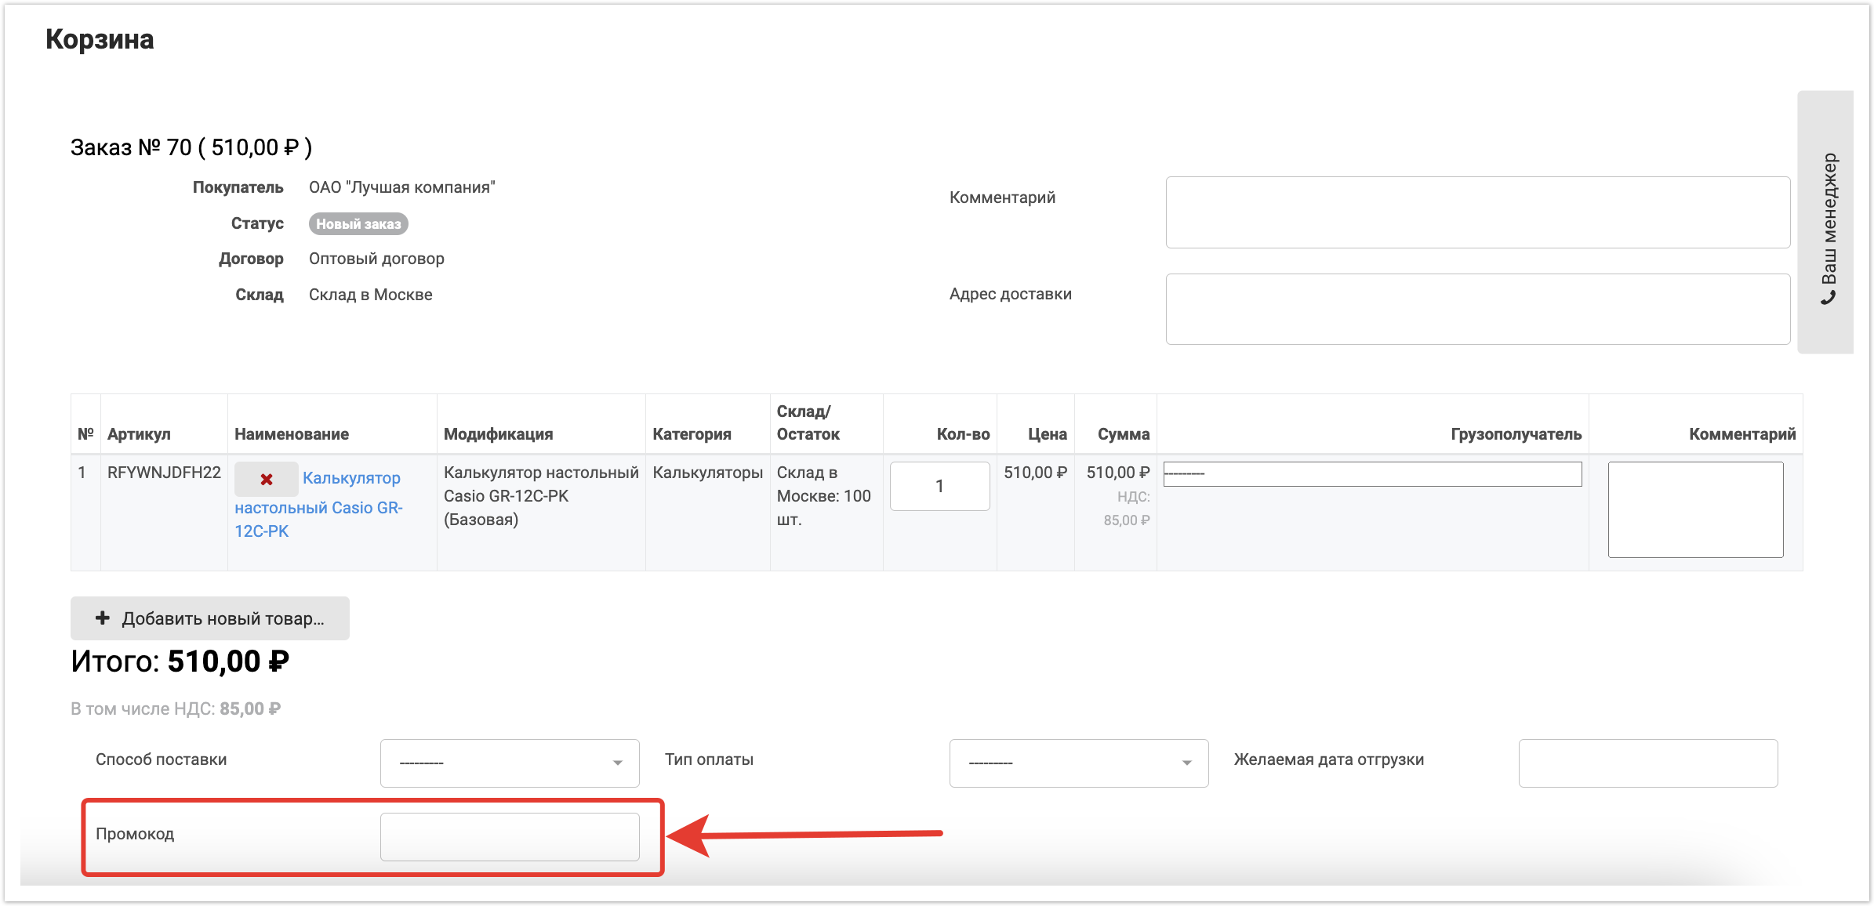This screenshot has height=906, width=1874.
Task: Click the Сумма column header
Action: pyautogui.click(x=1123, y=434)
